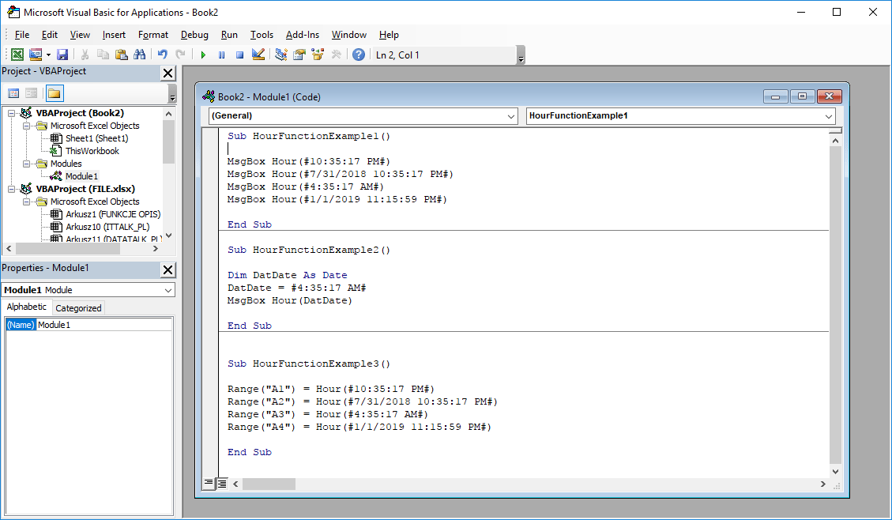Minimize the Book2 - Module1 code window
This screenshot has width=892, height=520.
(775, 96)
